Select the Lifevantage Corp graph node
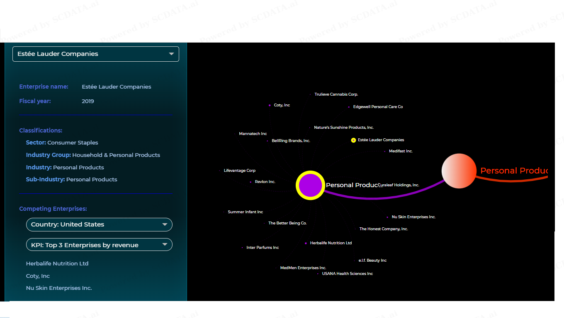Screen dimensions: 564x318 (x=239, y=171)
